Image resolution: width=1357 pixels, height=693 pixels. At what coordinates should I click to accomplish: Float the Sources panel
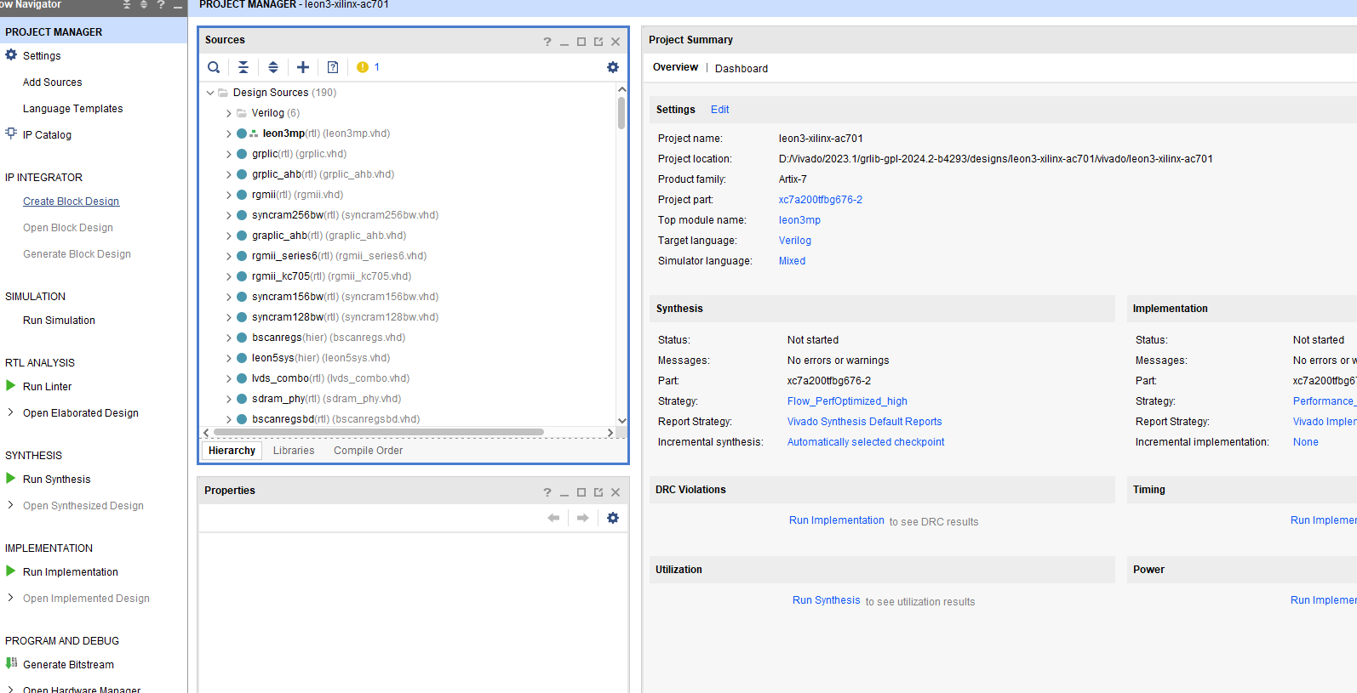(598, 42)
